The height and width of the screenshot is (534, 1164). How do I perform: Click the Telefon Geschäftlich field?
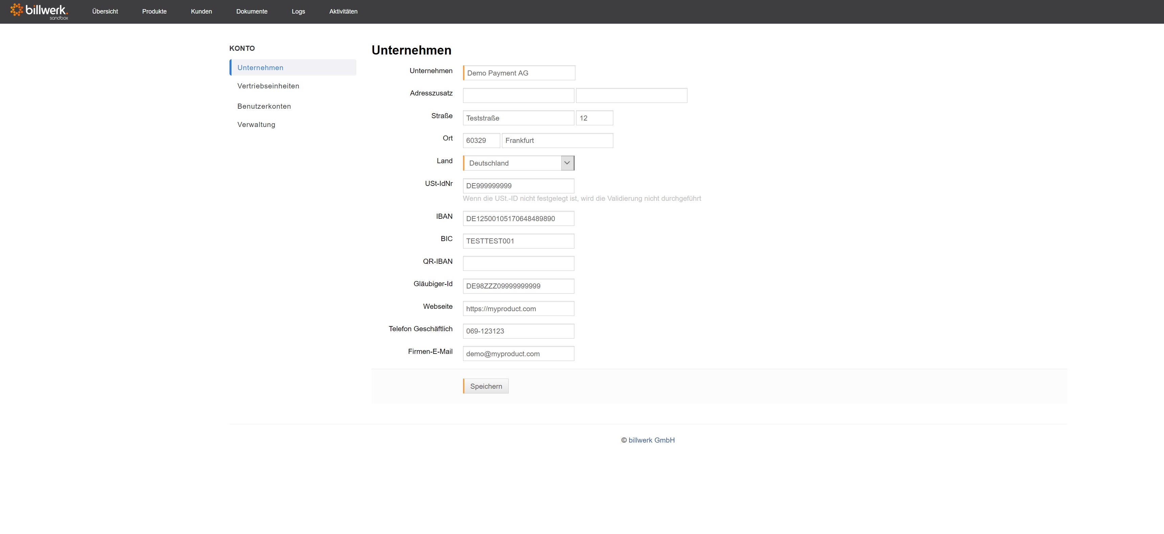point(518,331)
